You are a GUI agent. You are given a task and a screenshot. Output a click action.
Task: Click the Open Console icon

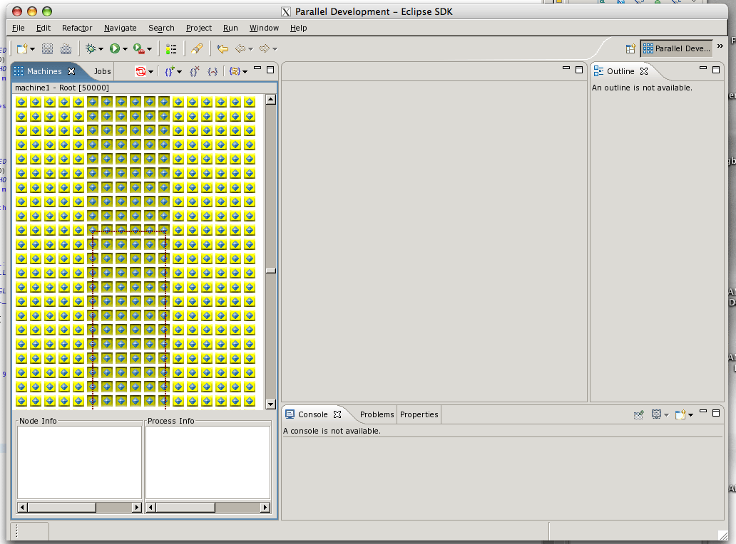point(680,414)
